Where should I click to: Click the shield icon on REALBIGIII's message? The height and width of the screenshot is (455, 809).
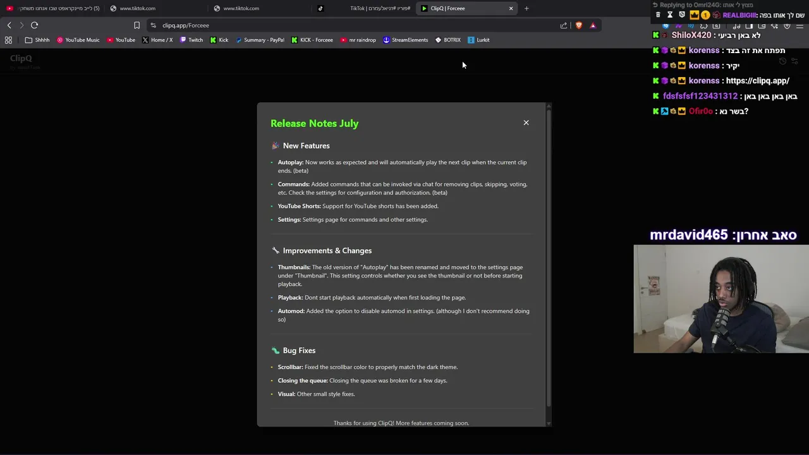click(681, 15)
